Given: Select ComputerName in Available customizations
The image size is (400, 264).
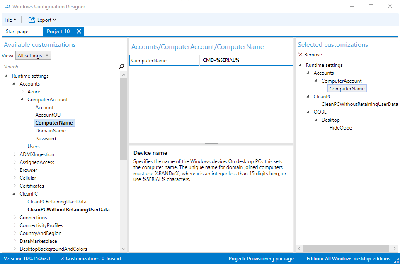Looking at the screenshot, I should click(54, 123).
